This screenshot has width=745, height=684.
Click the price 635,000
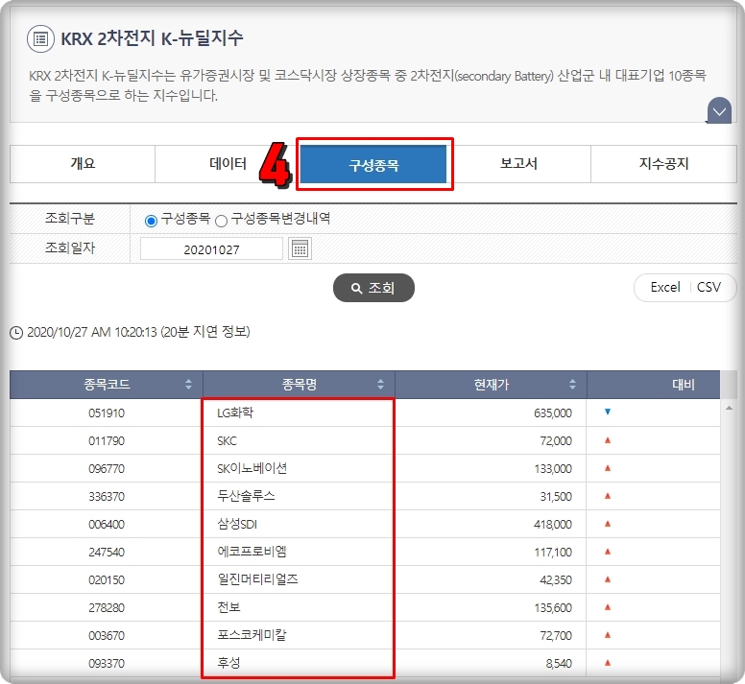[553, 413]
